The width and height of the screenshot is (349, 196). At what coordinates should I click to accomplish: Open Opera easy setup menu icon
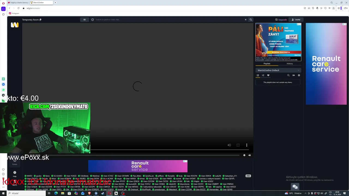tap(329, 8)
